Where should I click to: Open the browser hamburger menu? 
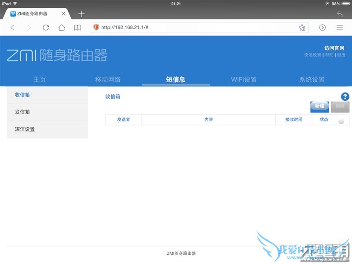point(340,28)
